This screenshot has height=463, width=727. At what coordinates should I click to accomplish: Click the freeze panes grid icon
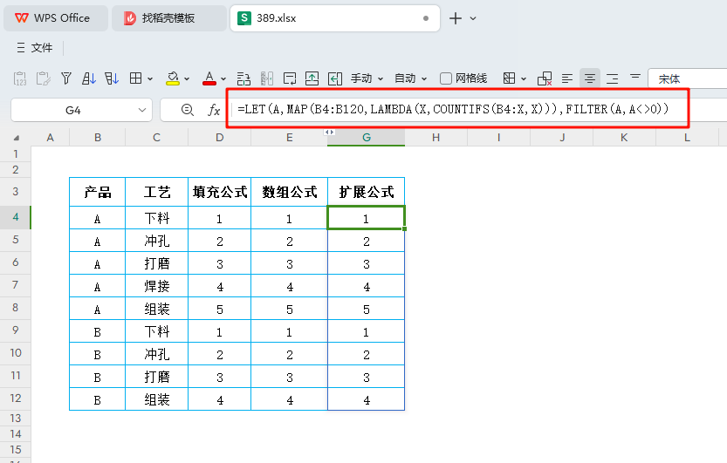tap(509, 78)
